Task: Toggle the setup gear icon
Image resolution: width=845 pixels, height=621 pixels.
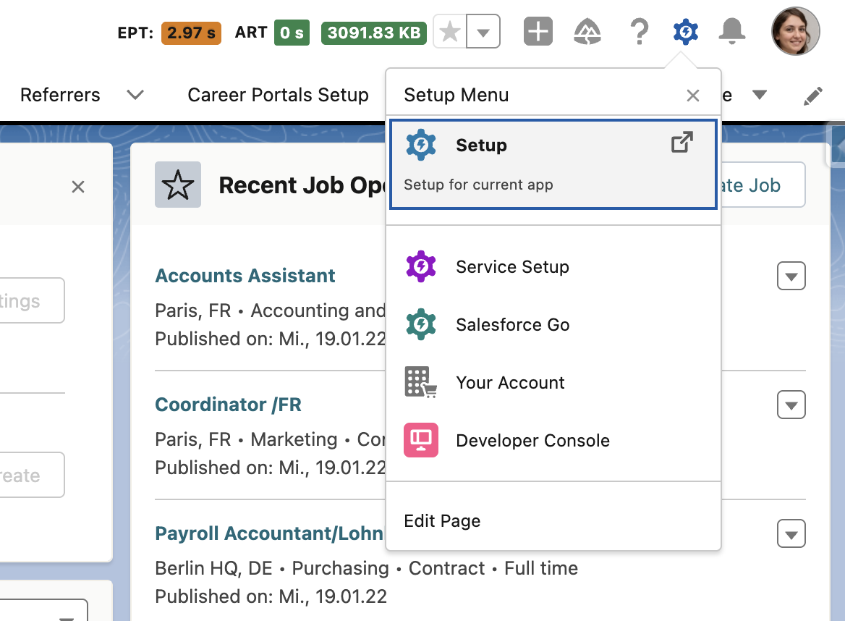Action: click(x=686, y=31)
